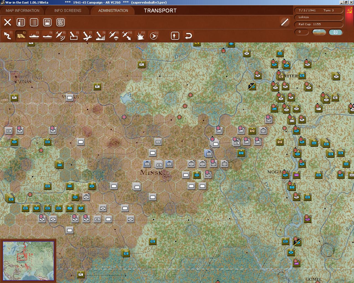
Task: Click the Soviet hammer and sickle flag
Action: 350,11
